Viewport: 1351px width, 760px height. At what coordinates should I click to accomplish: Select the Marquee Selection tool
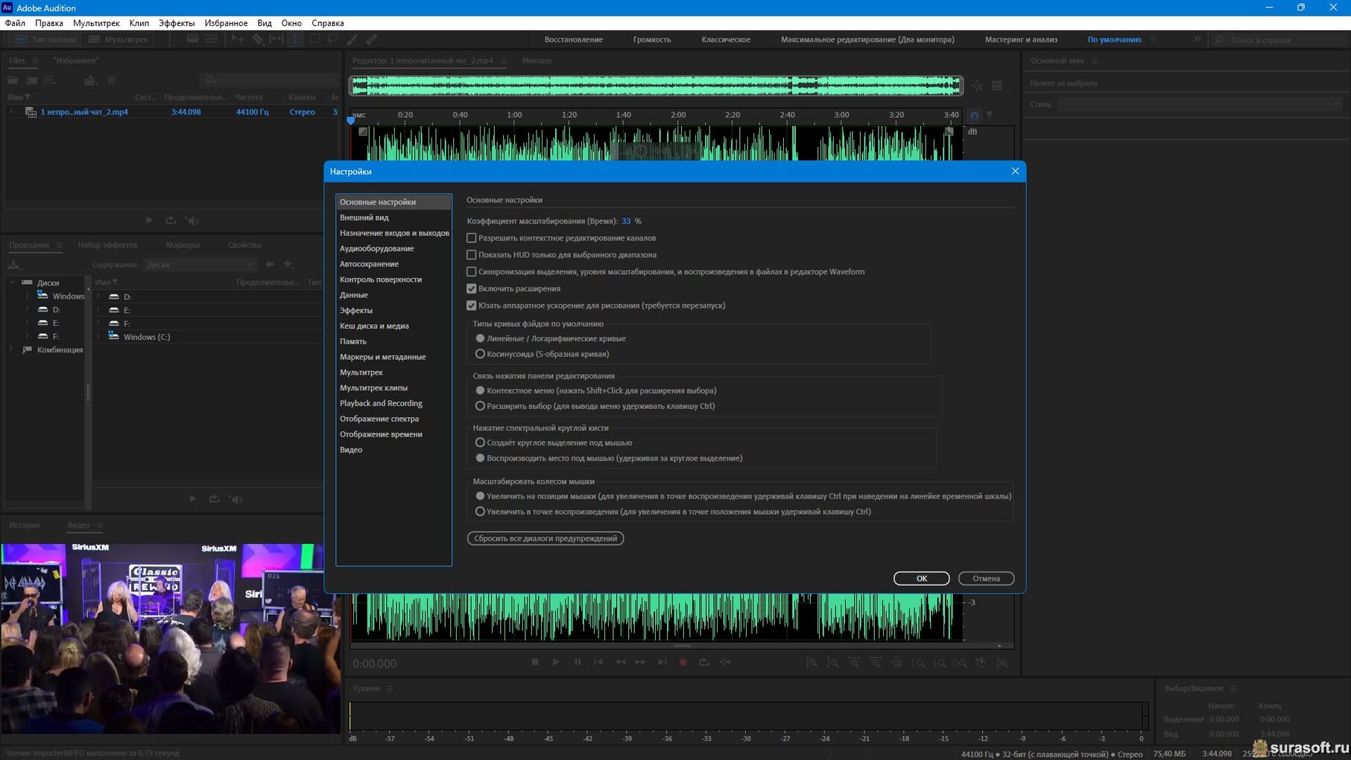314,39
